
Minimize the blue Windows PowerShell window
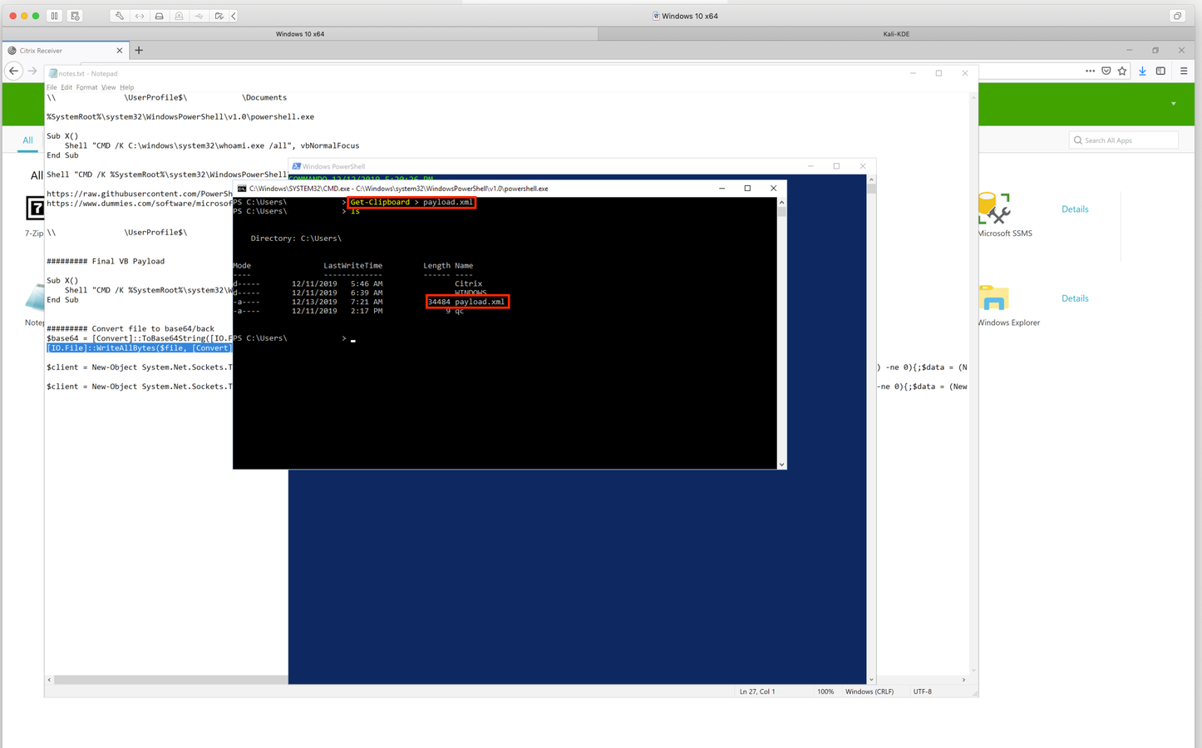[810, 166]
